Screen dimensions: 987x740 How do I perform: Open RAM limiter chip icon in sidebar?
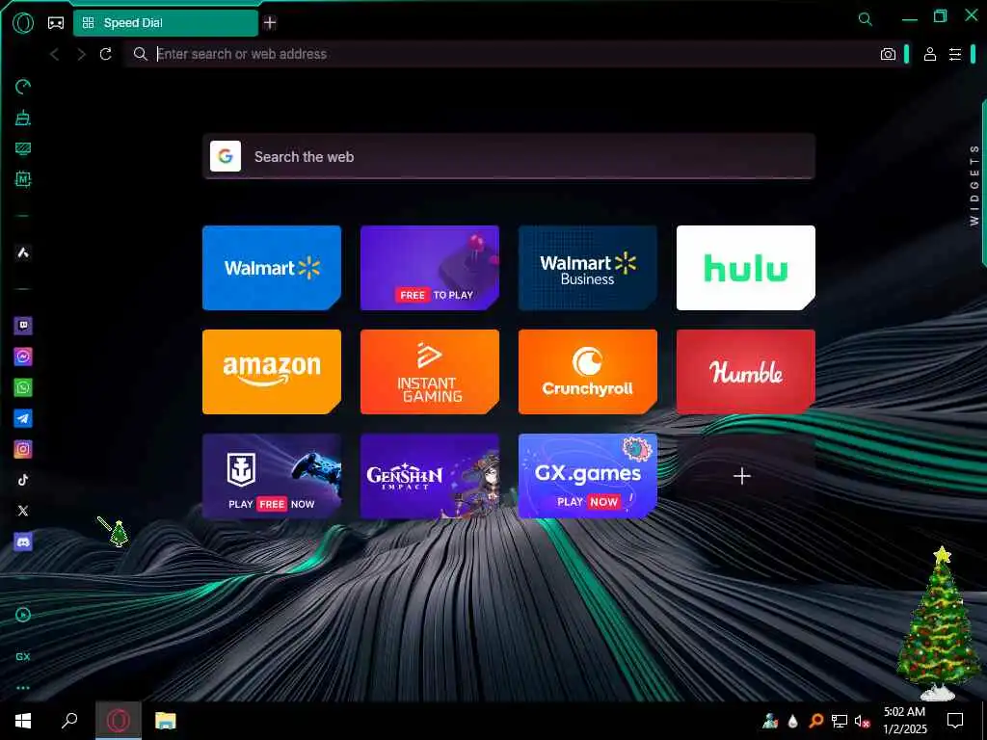coord(23,179)
